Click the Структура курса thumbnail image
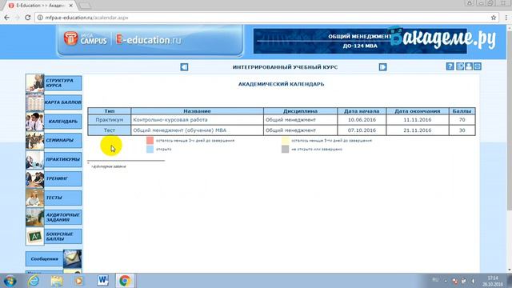 (35, 83)
